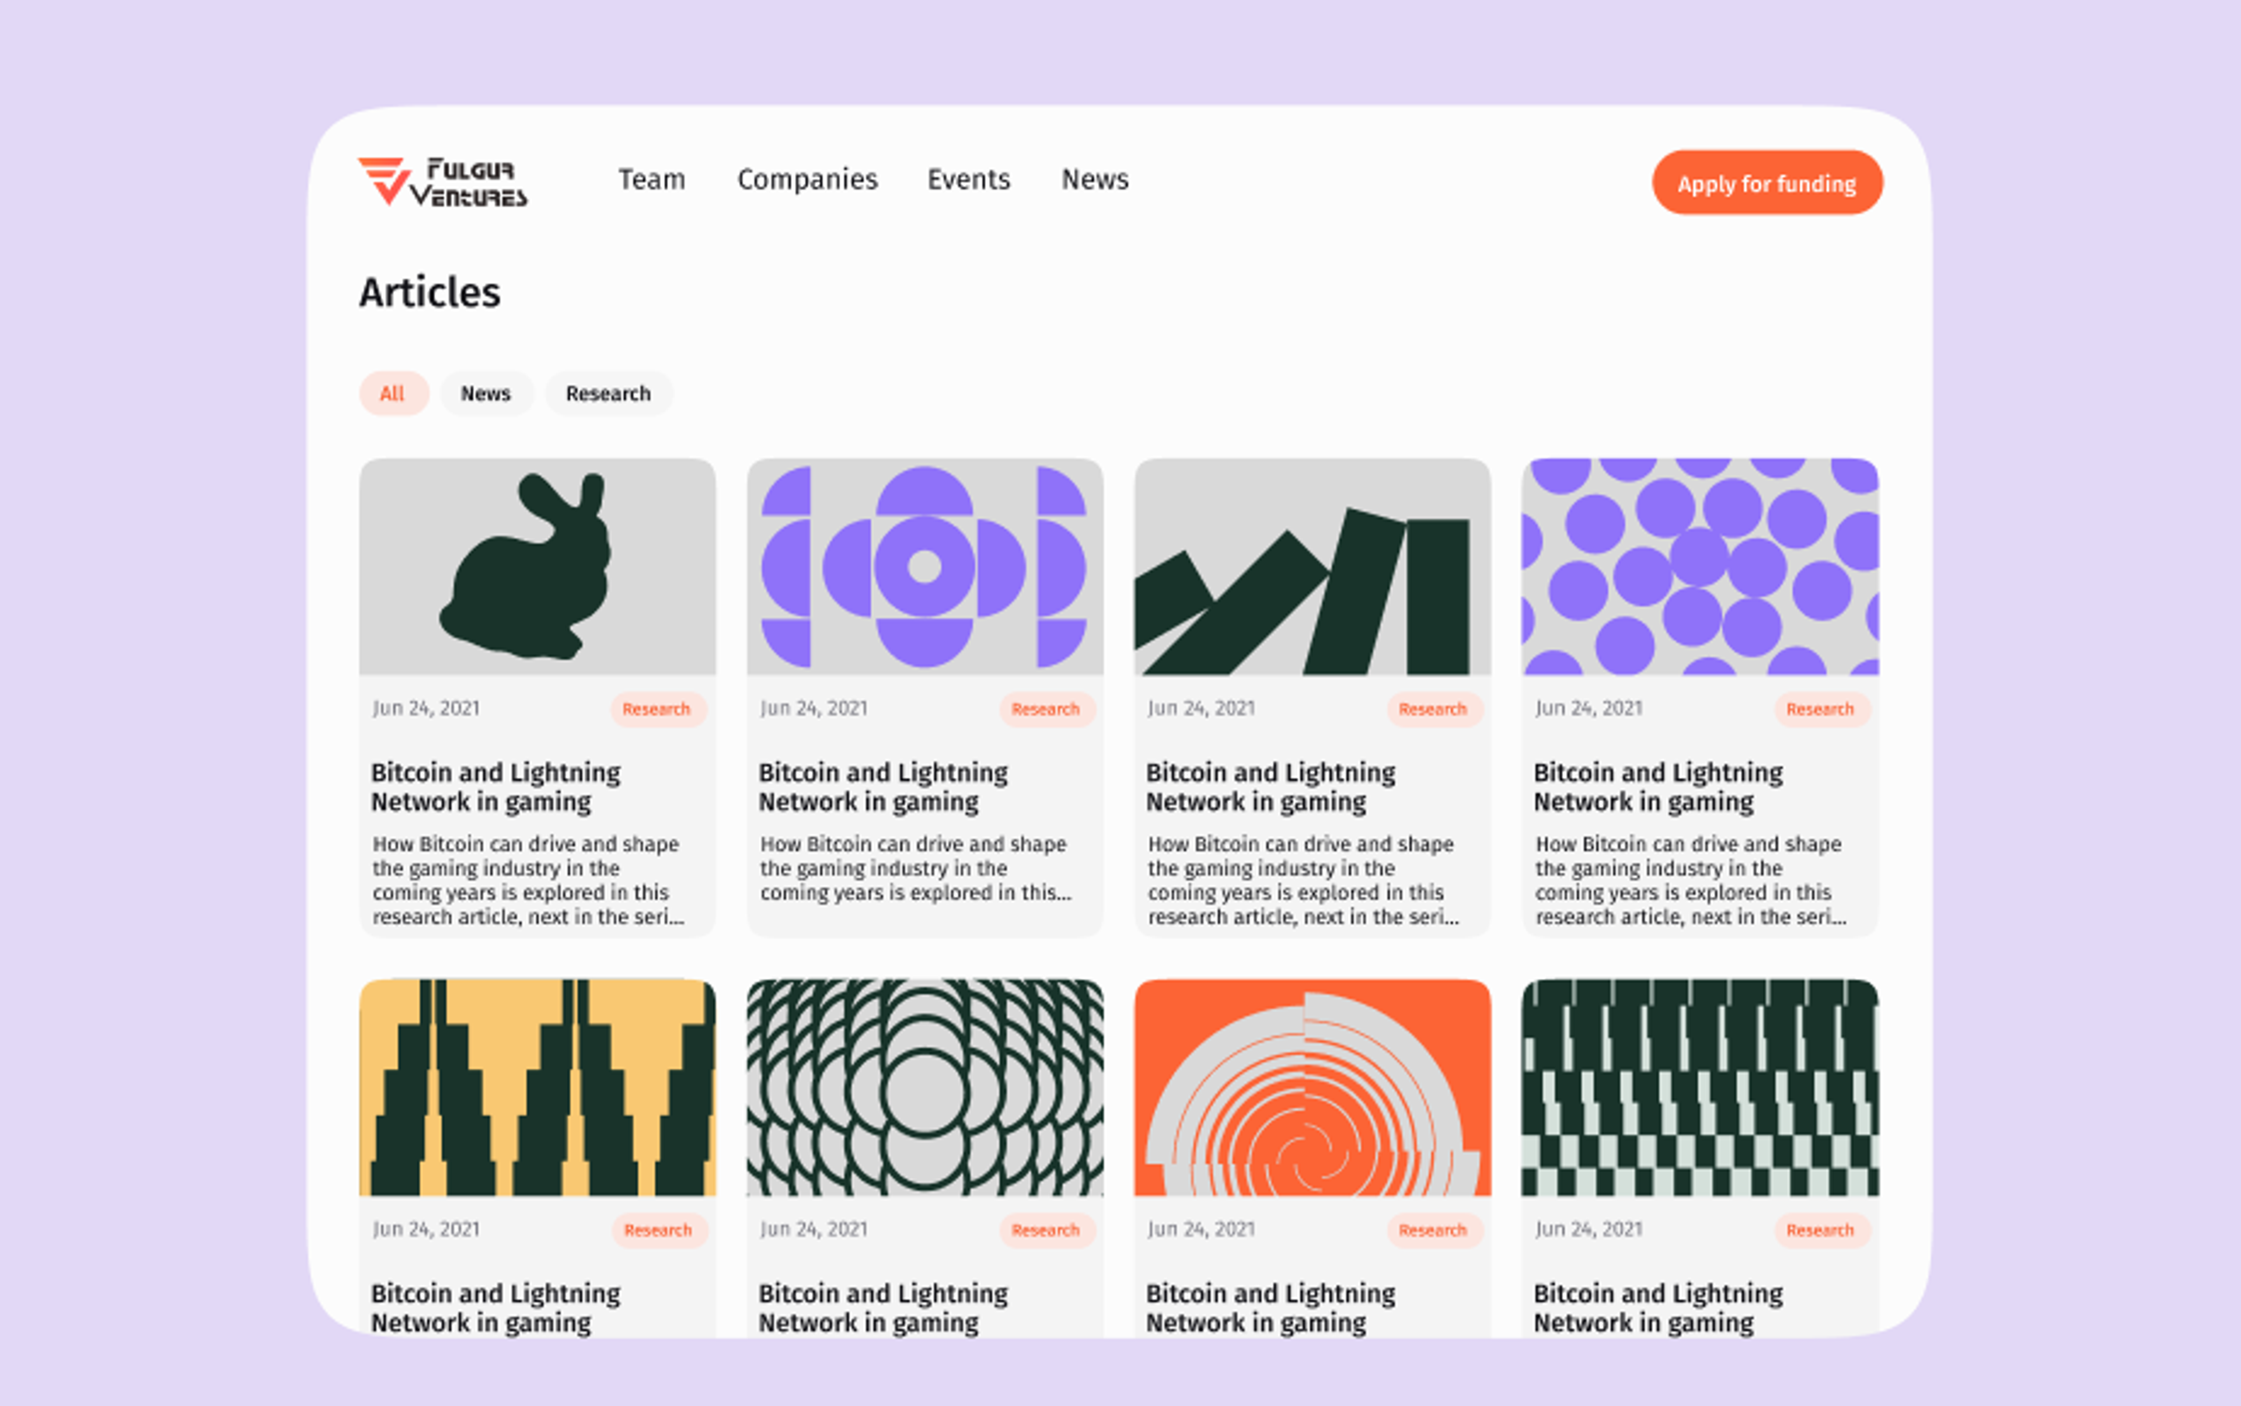Open the dark falling blocks thumbnail

[1313, 566]
